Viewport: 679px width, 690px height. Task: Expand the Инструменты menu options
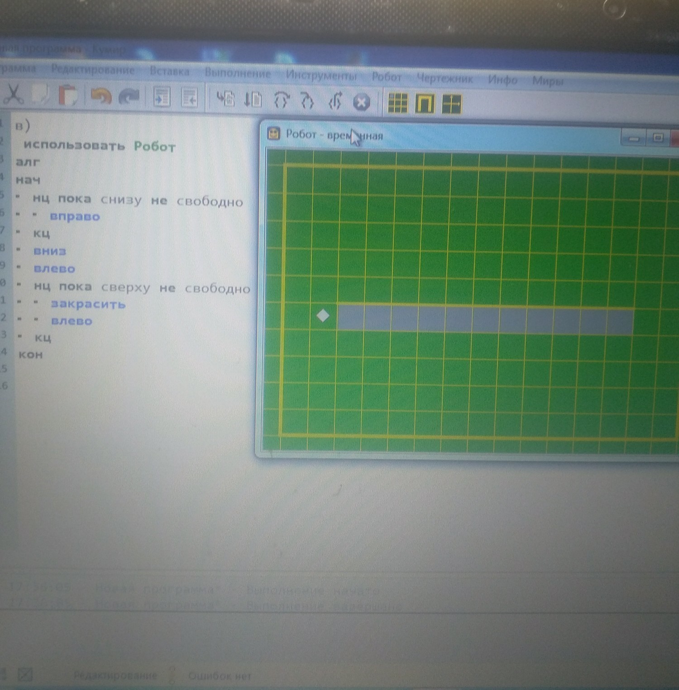(x=321, y=76)
